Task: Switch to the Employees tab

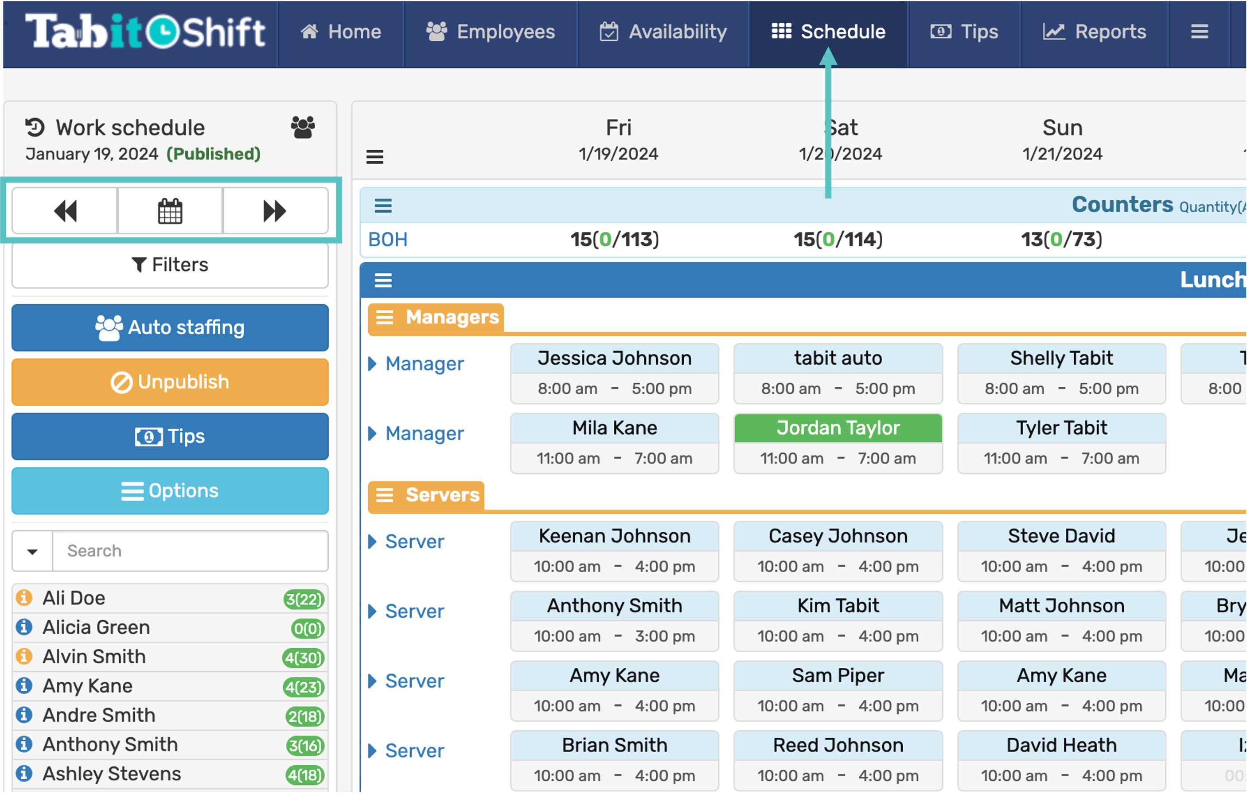Action: point(491,31)
